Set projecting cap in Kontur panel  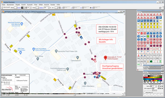pos(163,86)
